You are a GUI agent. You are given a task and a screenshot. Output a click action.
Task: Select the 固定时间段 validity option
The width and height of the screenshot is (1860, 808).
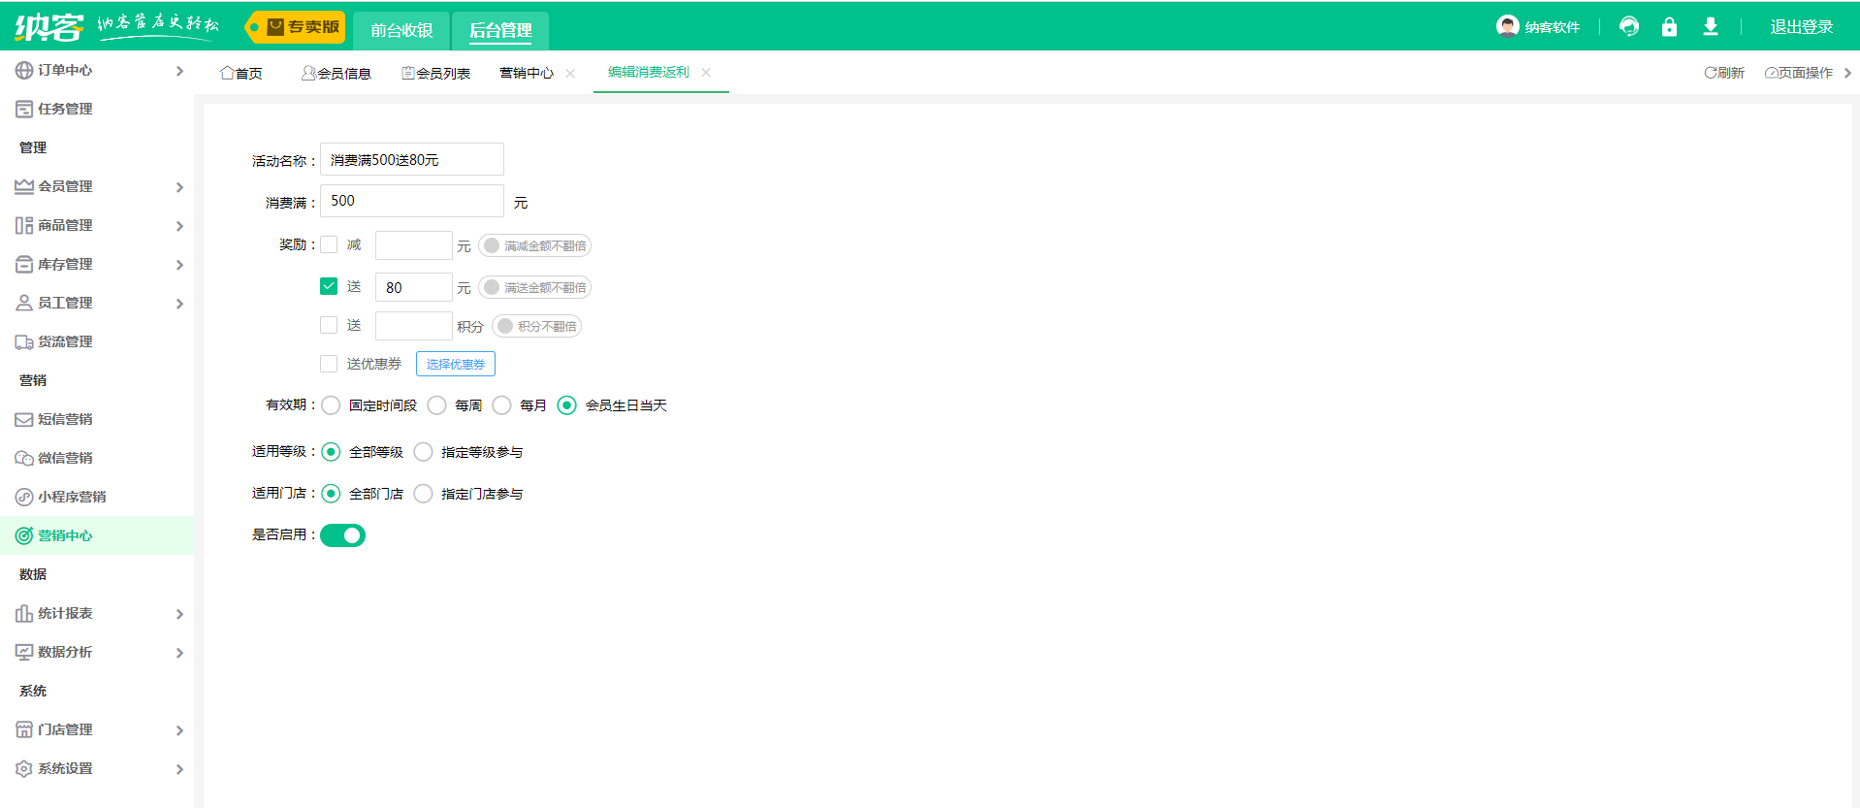point(332,405)
